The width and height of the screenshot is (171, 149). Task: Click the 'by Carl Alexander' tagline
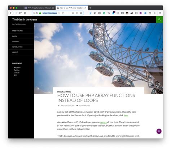[19, 24]
